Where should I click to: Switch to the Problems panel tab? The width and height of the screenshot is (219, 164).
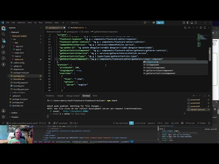(x=50, y=96)
